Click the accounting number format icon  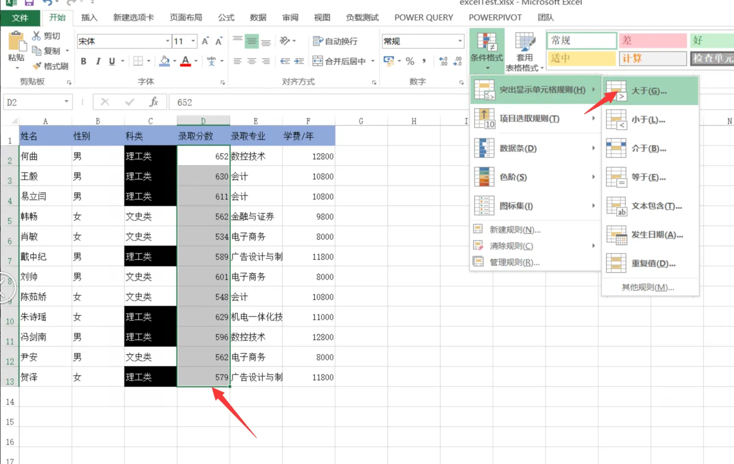(389, 61)
